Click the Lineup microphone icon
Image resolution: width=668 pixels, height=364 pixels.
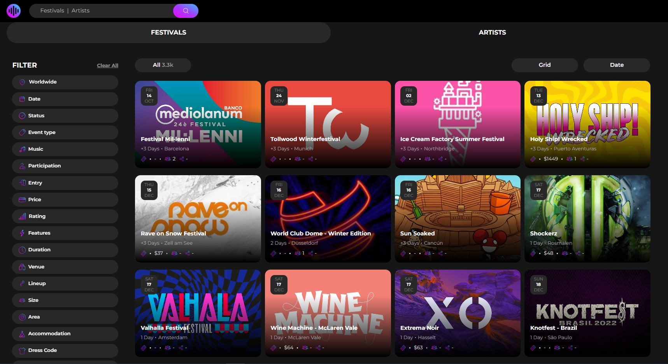22,284
